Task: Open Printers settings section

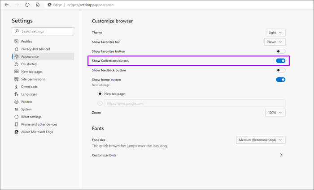Action: coord(43,102)
